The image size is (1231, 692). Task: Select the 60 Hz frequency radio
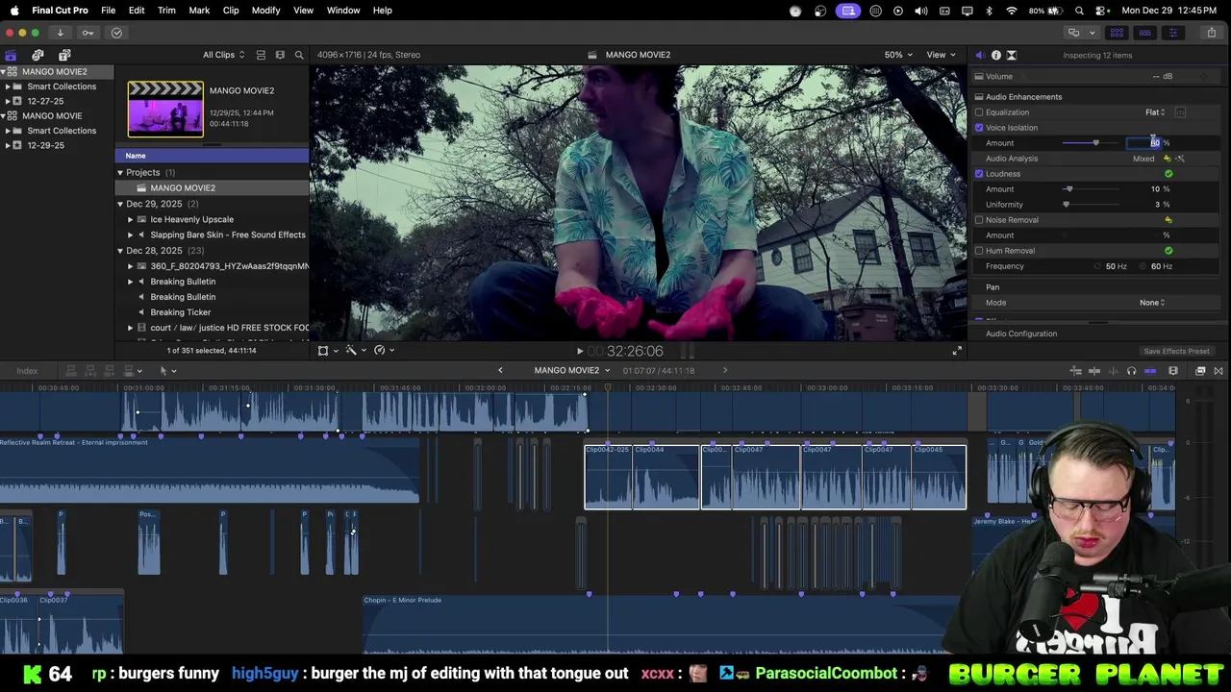tap(1143, 266)
